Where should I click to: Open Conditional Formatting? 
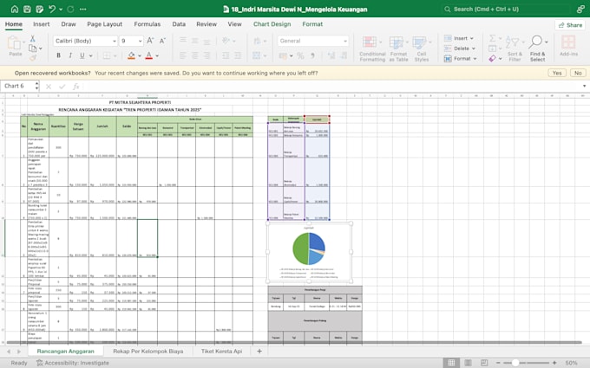[x=372, y=48]
